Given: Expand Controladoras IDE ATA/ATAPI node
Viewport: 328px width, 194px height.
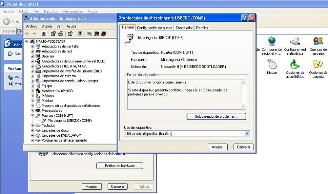Looking at the screenshot, I should pyautogui.click(x=32, y=66).
